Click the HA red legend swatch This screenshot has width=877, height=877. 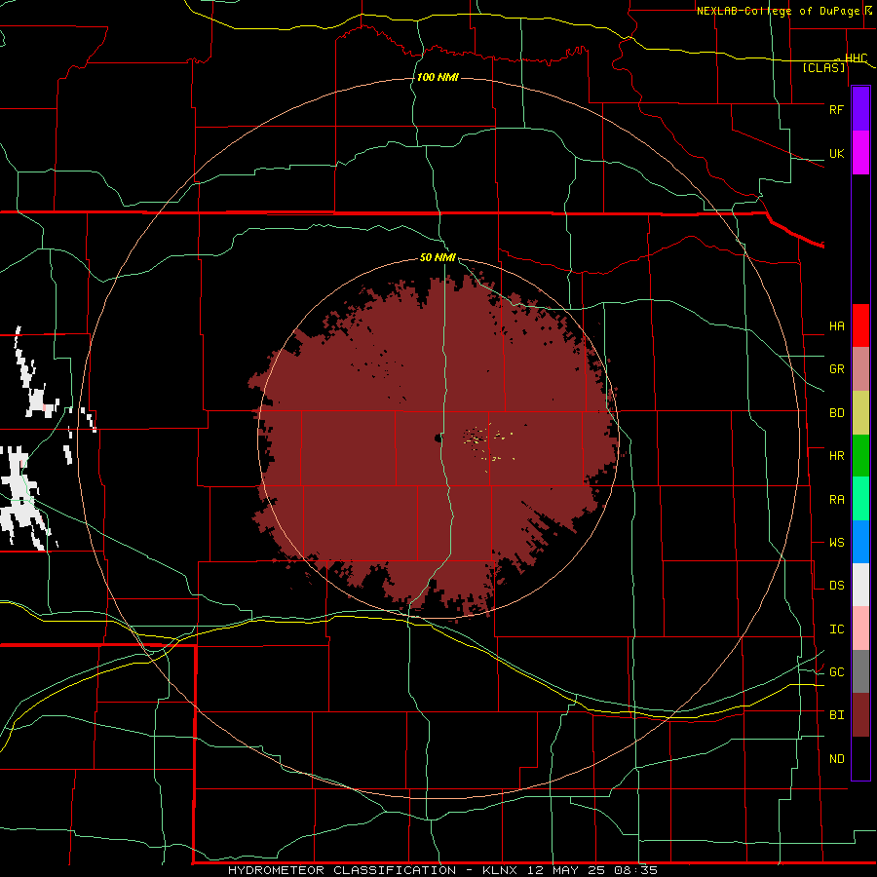tap(860, 325)
